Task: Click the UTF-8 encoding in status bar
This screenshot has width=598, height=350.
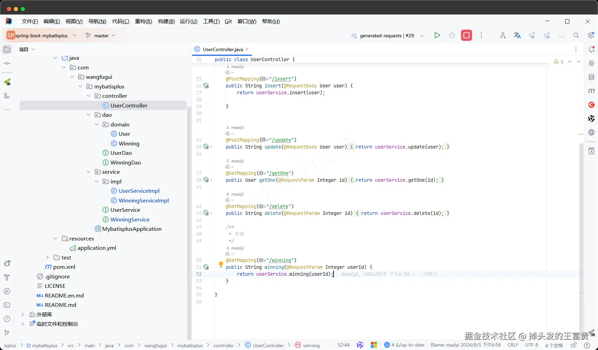Action: (x=531, y=345)
